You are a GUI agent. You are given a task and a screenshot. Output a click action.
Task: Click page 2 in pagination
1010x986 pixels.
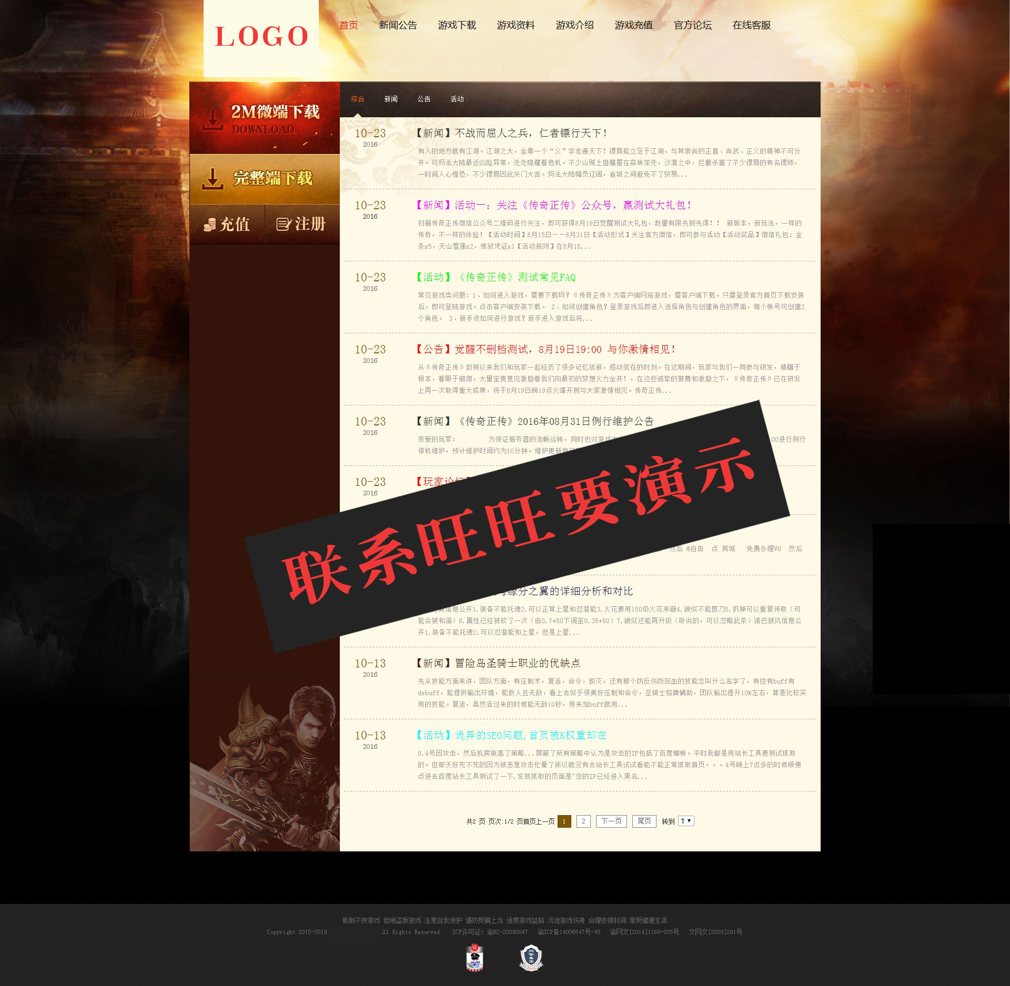583,821
